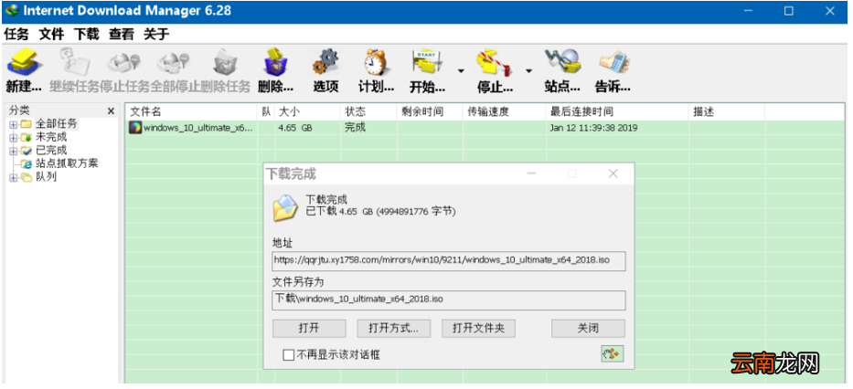The height and width of the screenshot is (389, 853).
Task: Click the 已完成 folder icon
Action: (27, 151)
